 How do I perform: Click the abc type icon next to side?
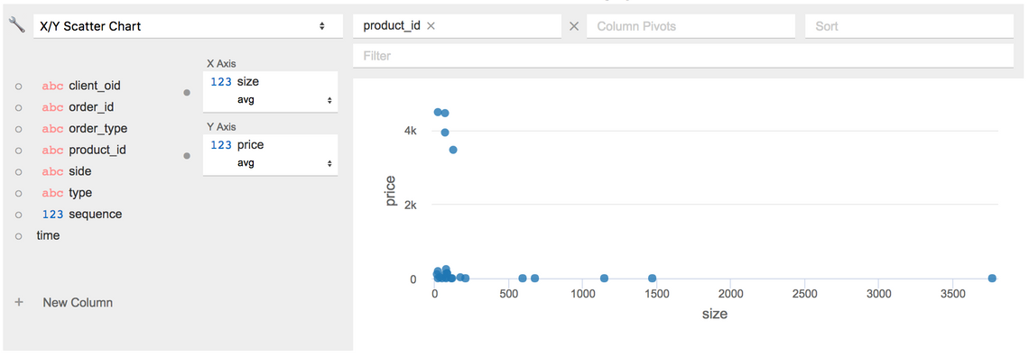pos(52,171)
